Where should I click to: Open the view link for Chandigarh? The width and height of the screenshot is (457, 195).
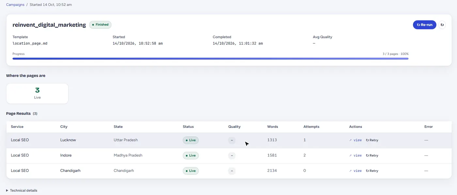355,171
